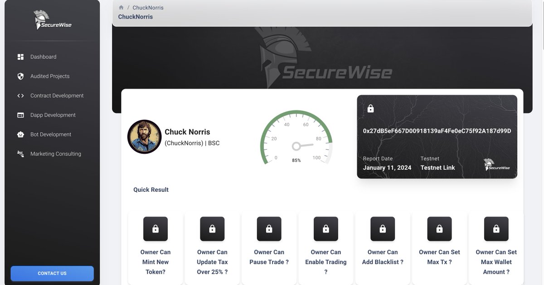This screenshot has height=285, width=544.
Task: Click the (ChuckNorris) | BSC text
Action: tap(192, 143)
